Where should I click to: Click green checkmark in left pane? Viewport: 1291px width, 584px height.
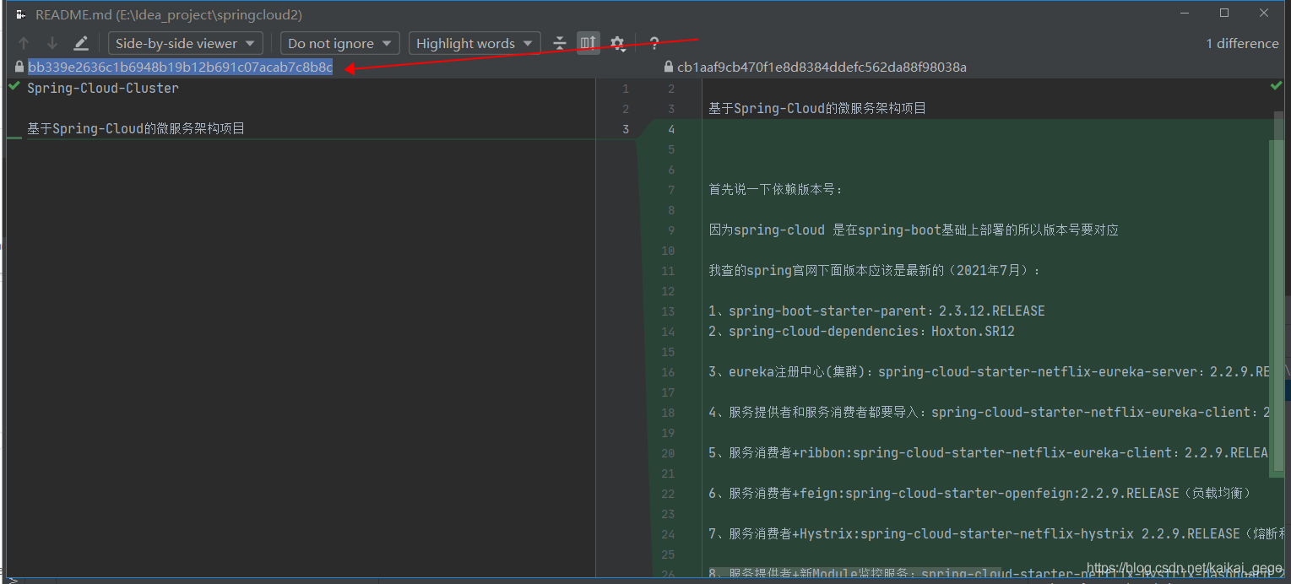(14, 87)
